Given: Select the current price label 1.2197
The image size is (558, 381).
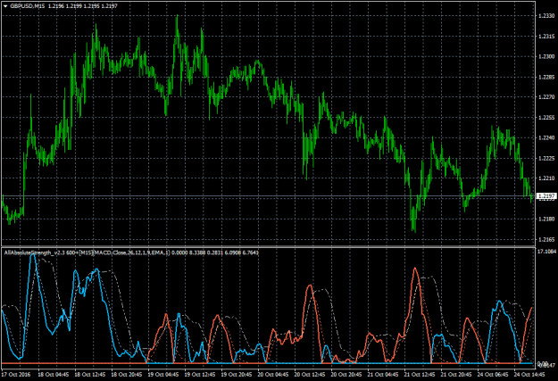Looking at the screenshot, I should (546, 196).
